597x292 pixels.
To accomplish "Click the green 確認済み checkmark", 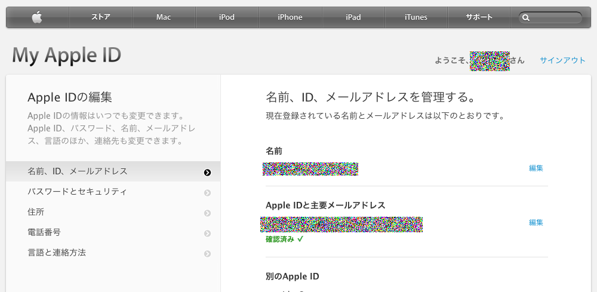I will pos(300,239).
